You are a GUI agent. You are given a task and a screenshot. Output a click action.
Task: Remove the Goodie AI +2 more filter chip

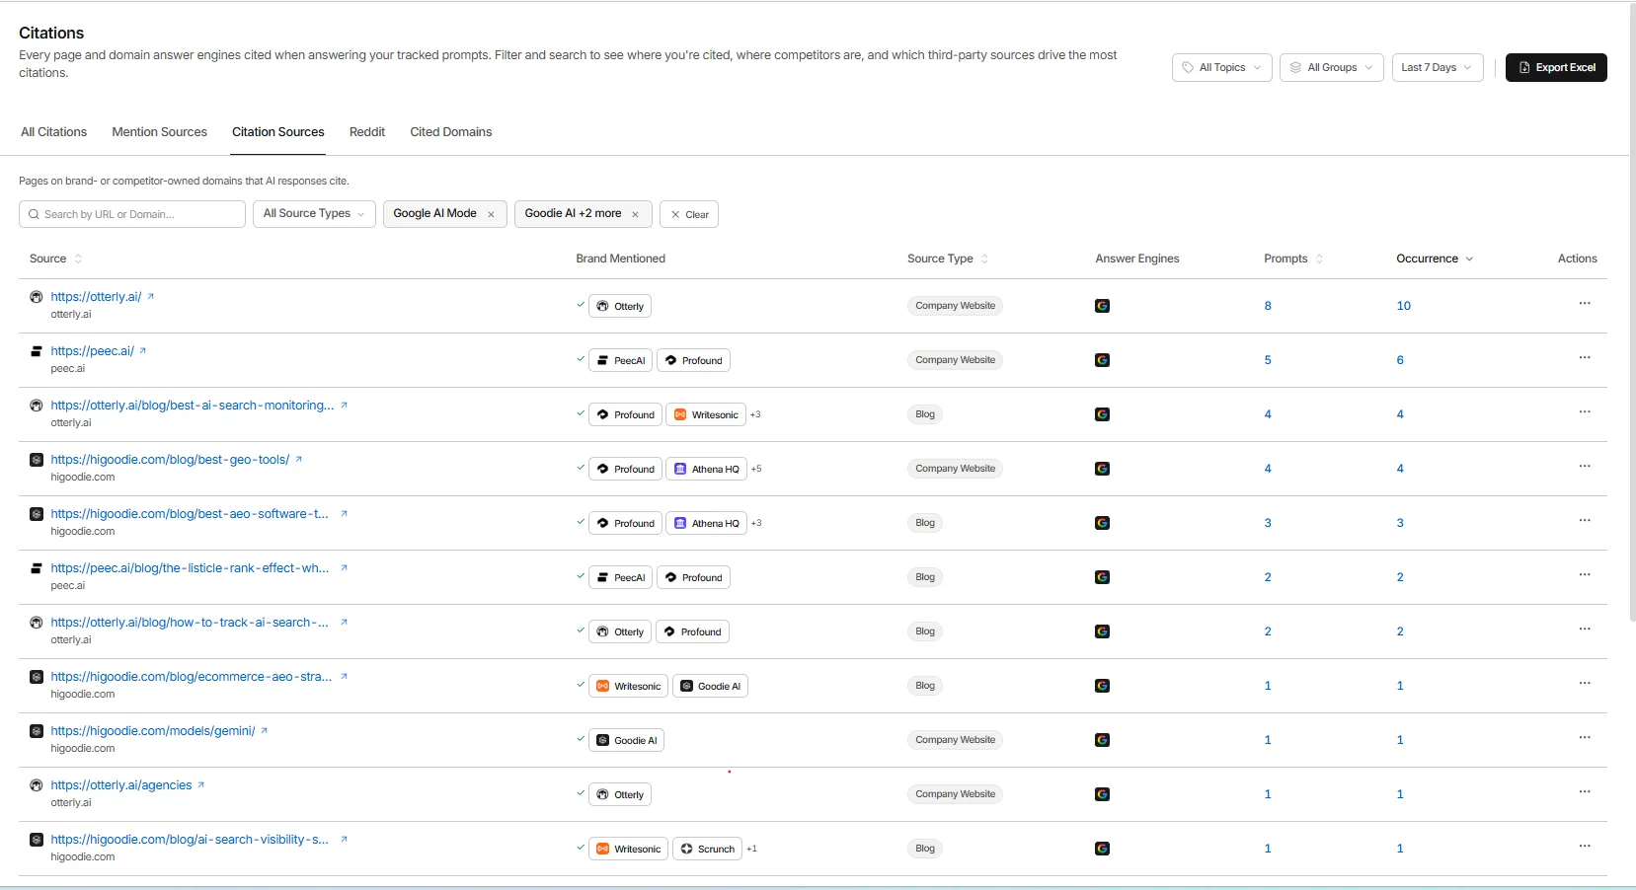635,214
